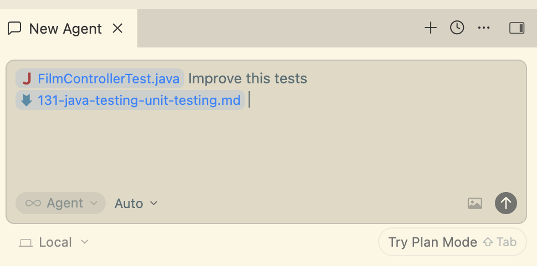
Task: Close the New Agent tab
Action: tap(117, 29)
